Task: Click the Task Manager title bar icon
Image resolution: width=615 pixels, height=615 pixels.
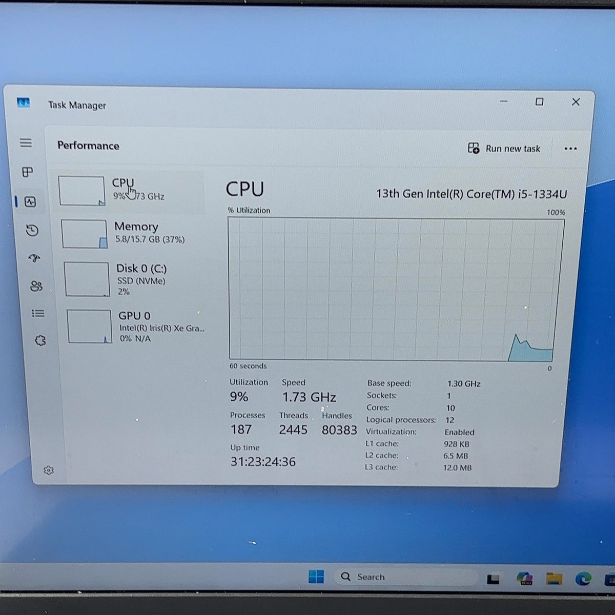Action: pos(24,103)
